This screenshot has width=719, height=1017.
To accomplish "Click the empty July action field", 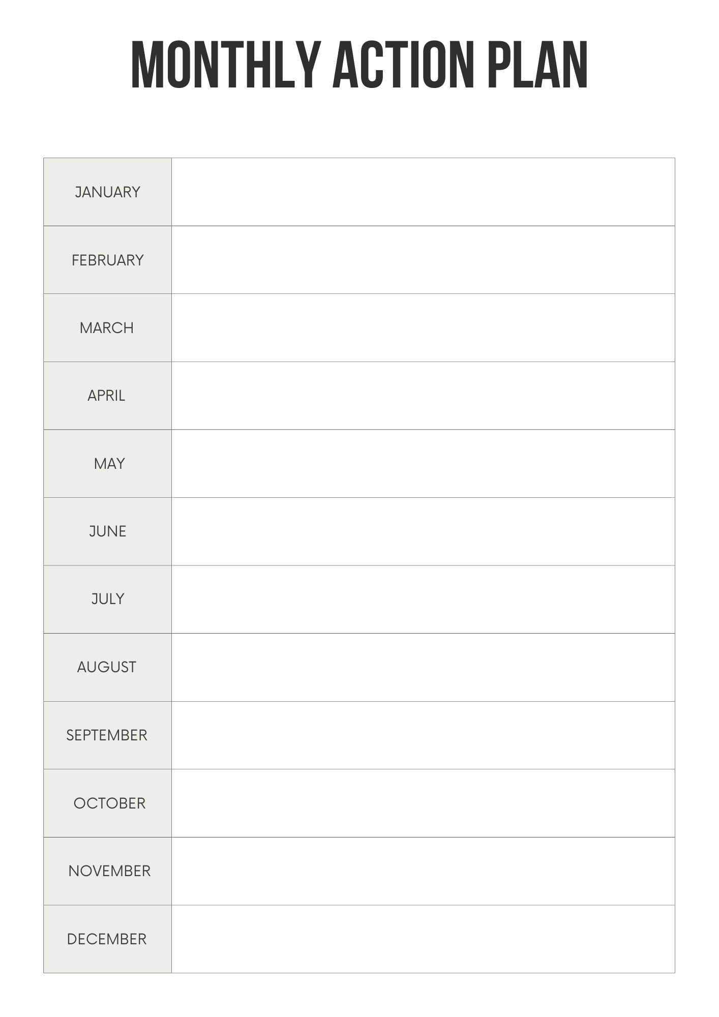I will [x=423, y=599].
